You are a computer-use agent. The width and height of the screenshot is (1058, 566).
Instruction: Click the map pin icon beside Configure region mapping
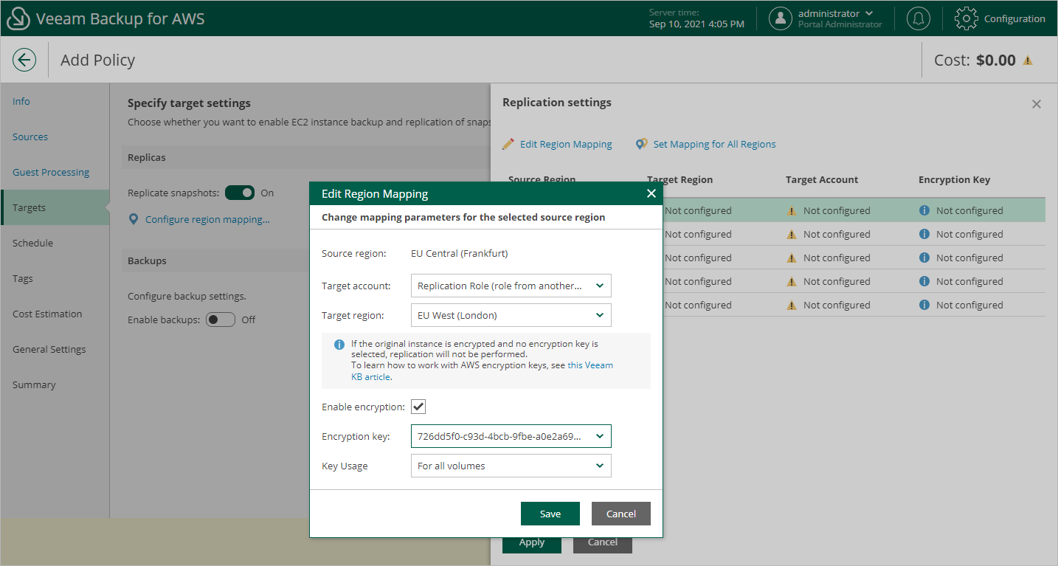click(x=134, y=219)
